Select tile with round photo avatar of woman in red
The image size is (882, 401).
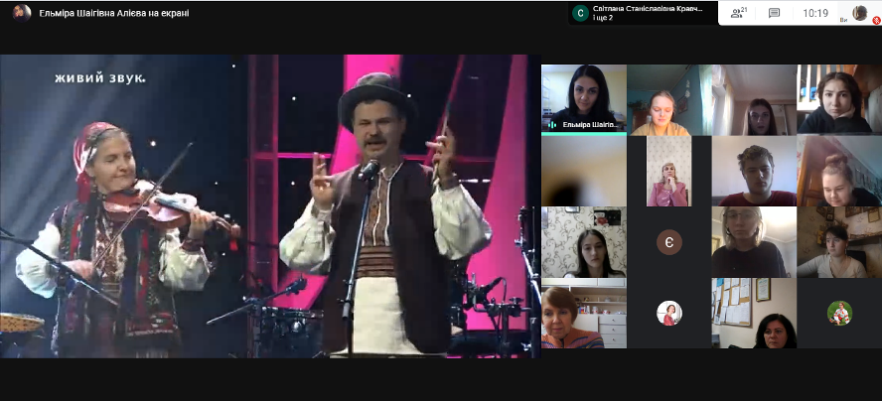click(668, 314)
